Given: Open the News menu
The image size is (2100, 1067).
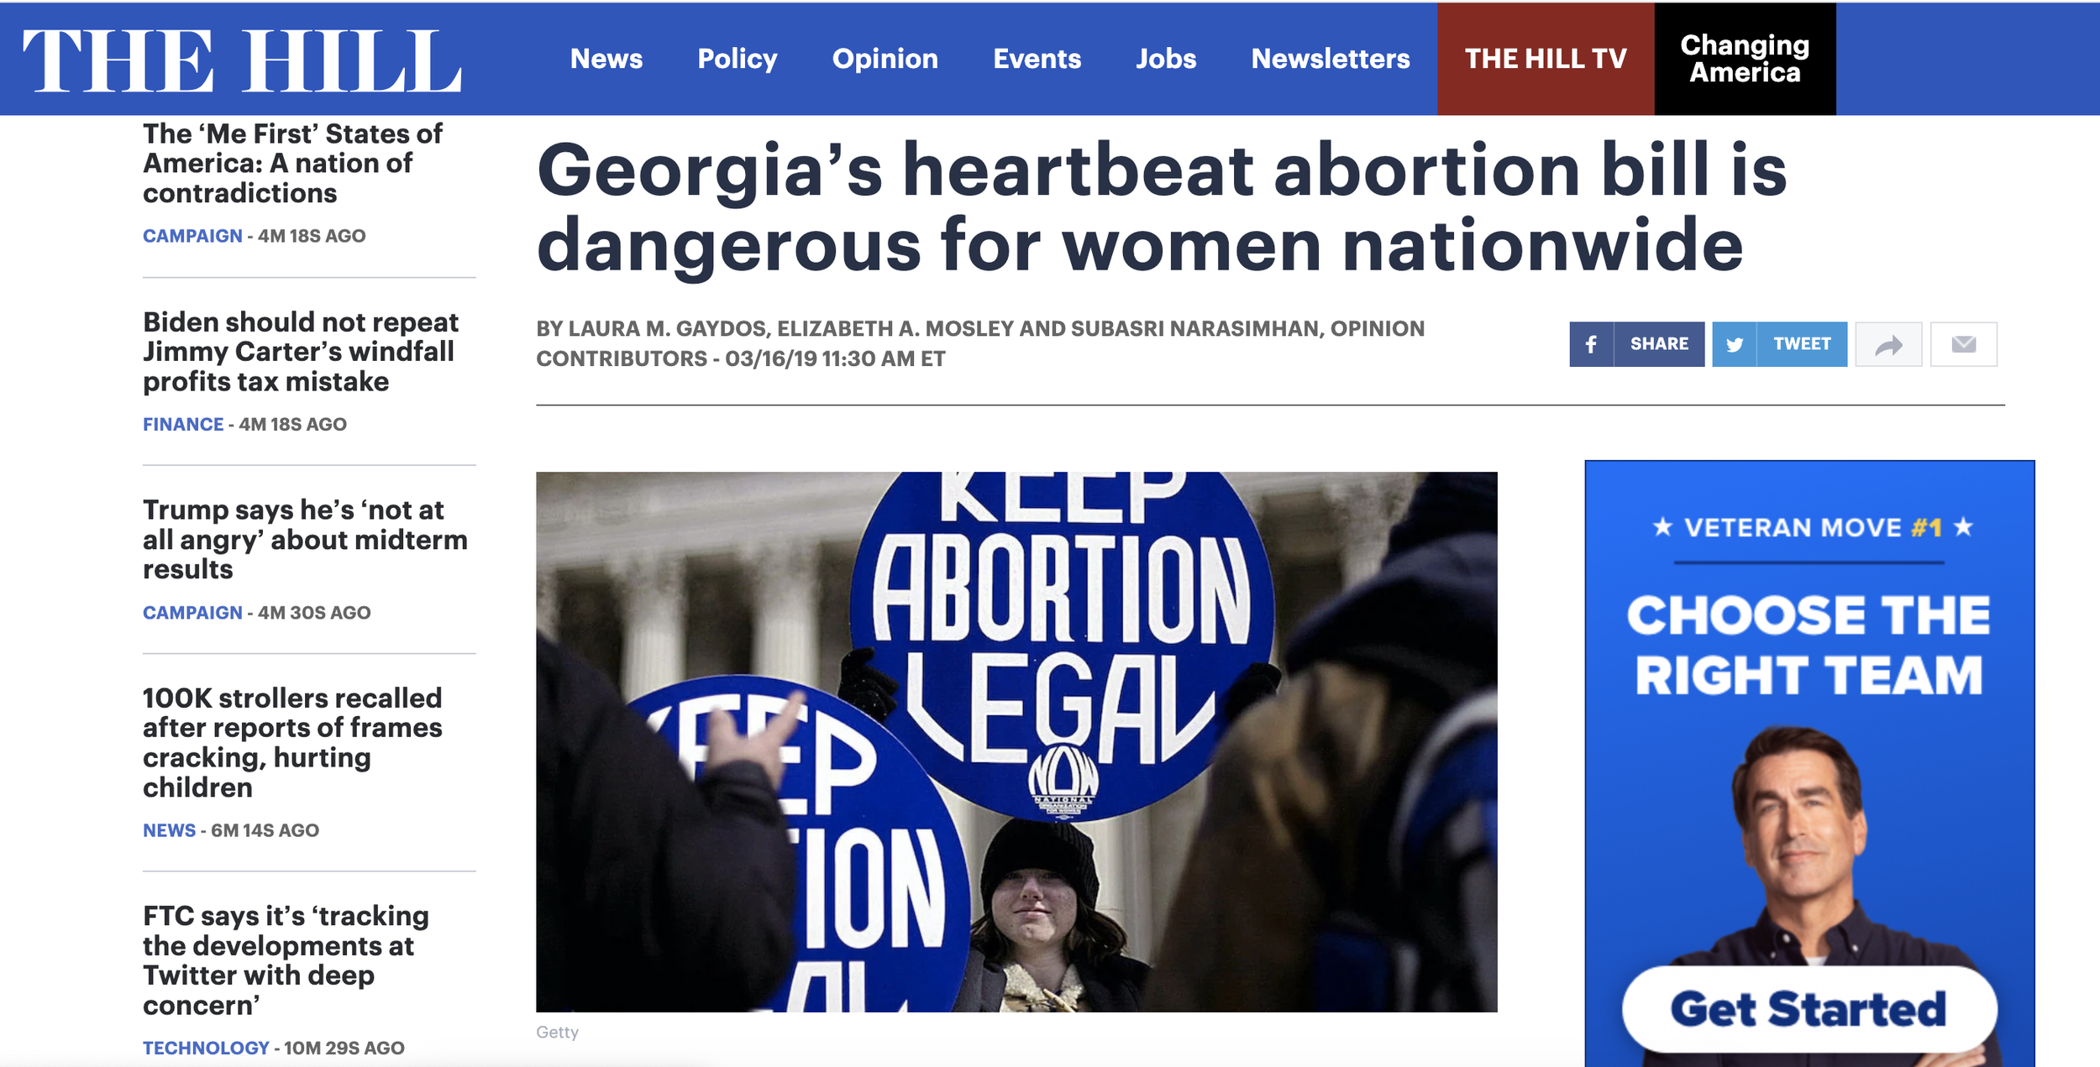Looking at the screenshot, I should point(606,59).
